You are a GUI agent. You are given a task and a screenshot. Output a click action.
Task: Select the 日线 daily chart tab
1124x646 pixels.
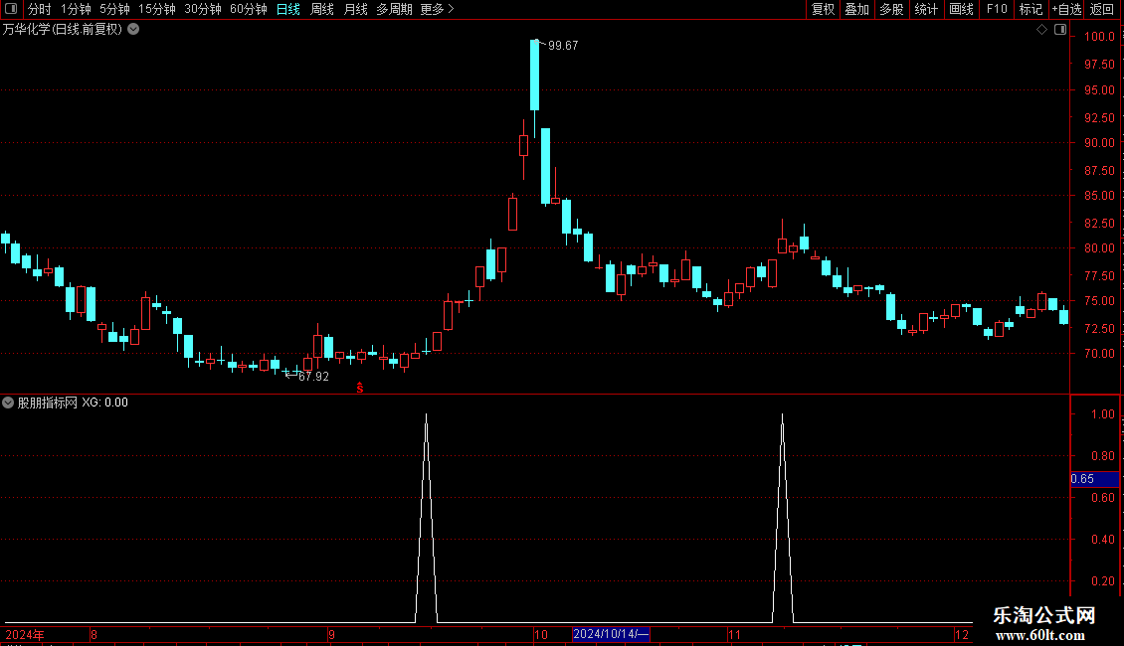[288, 9]
